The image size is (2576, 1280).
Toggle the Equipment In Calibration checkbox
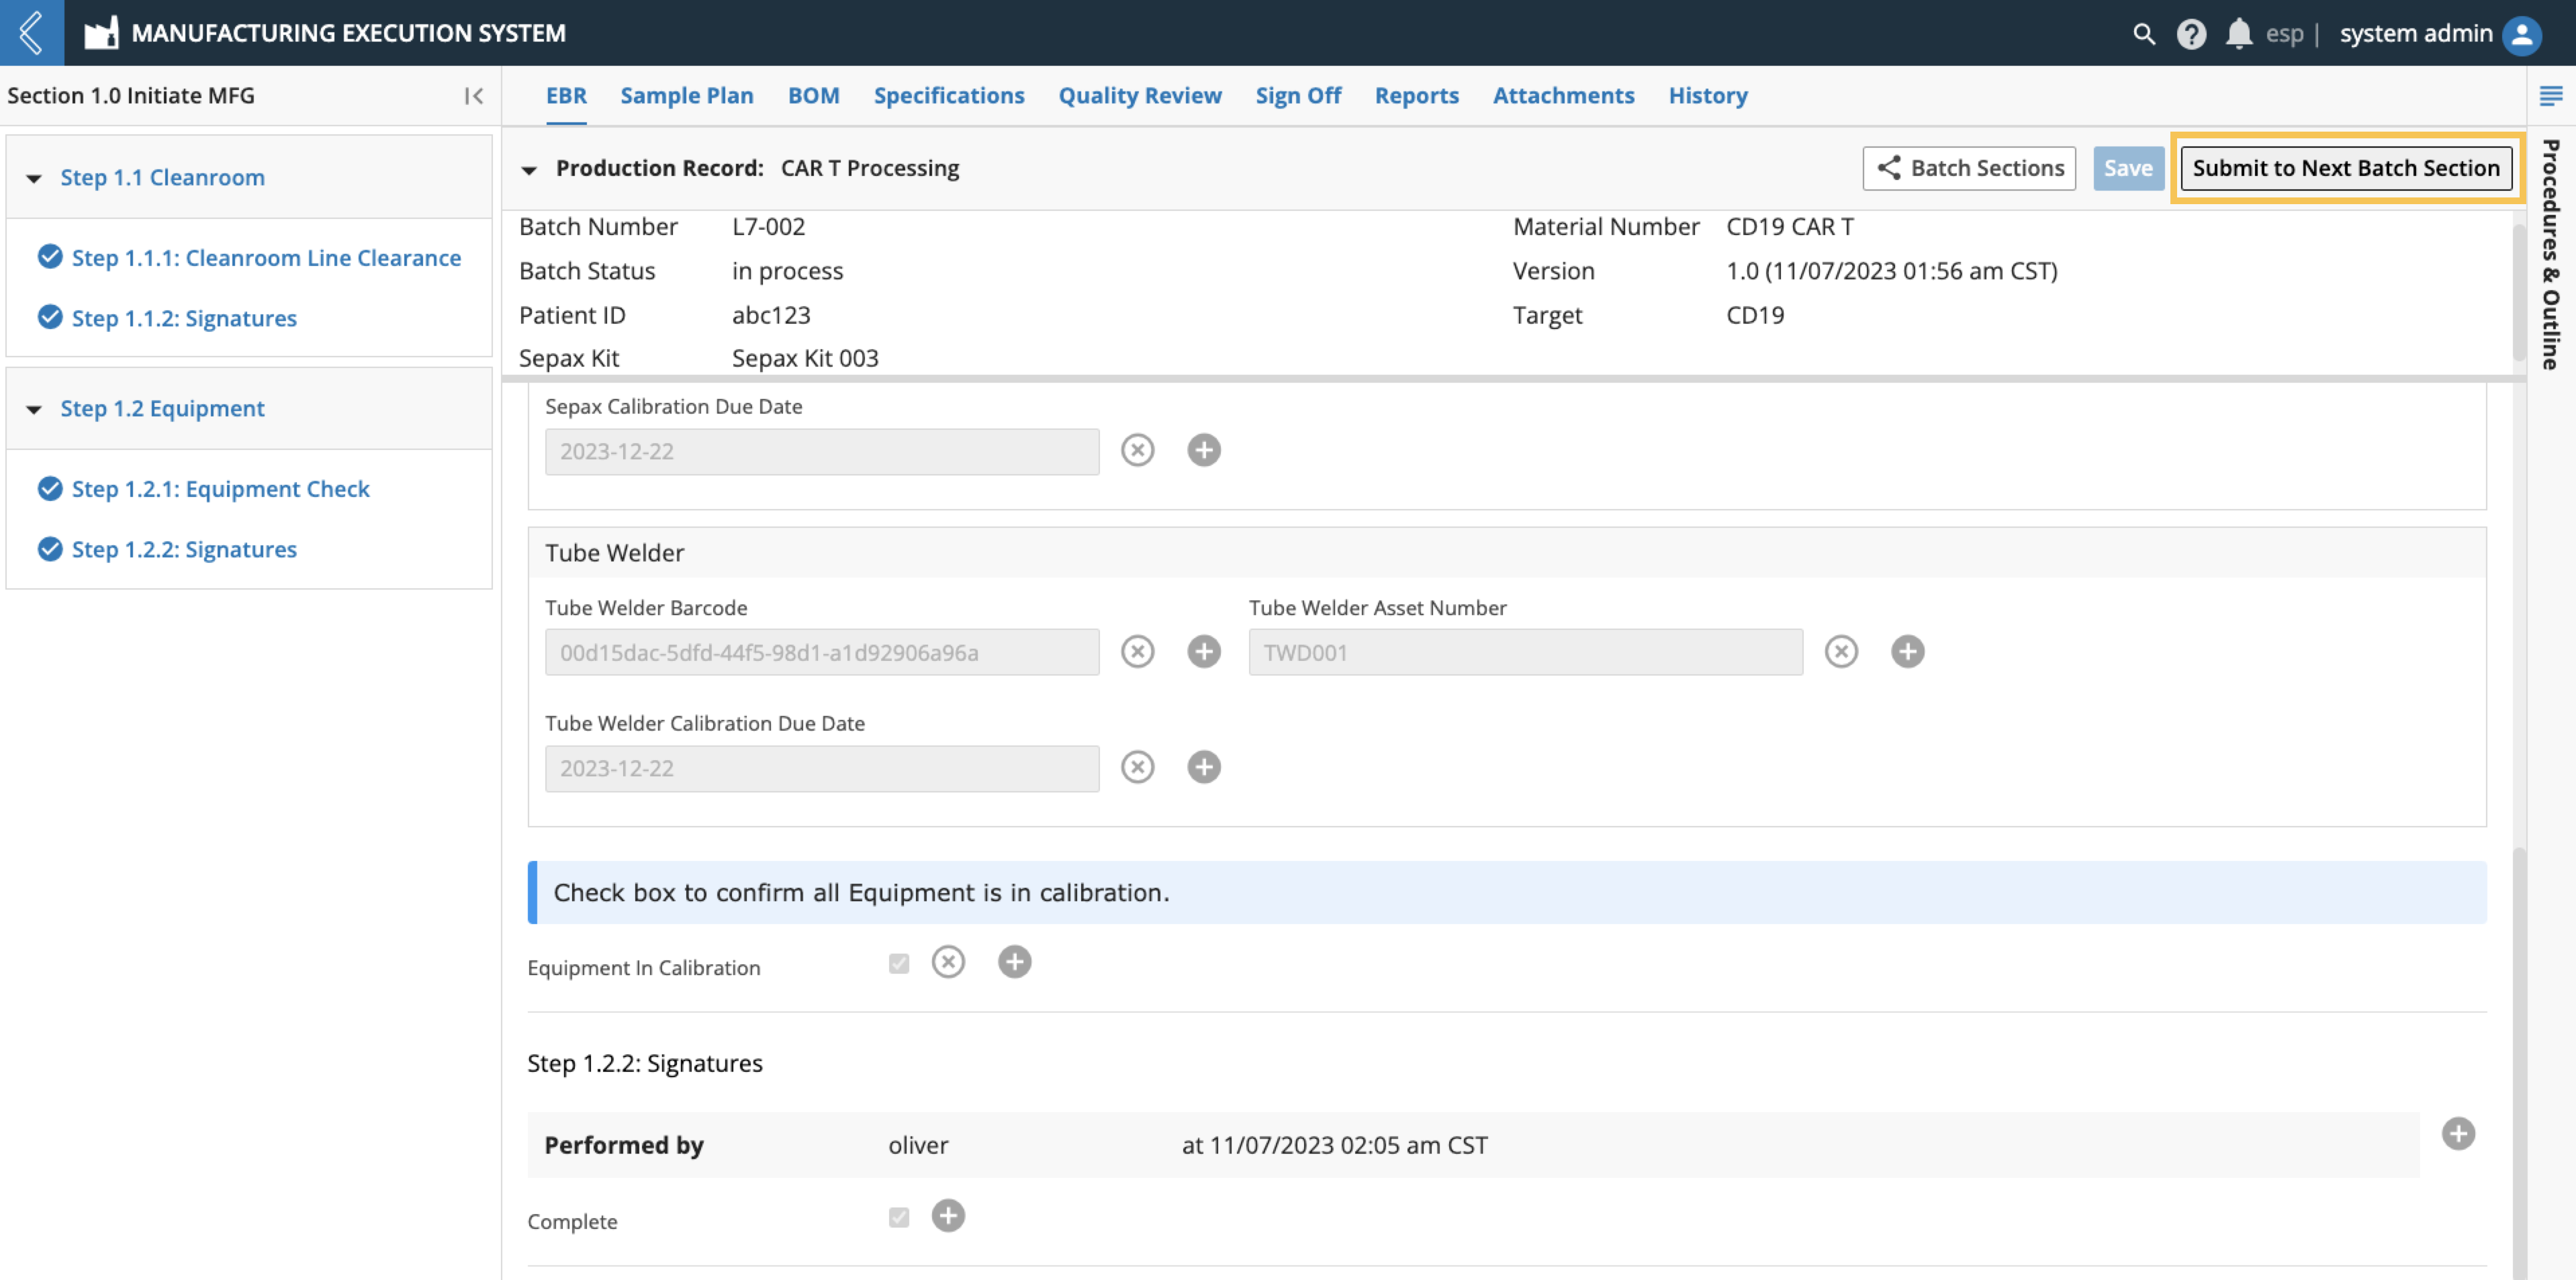pos(899,963)
